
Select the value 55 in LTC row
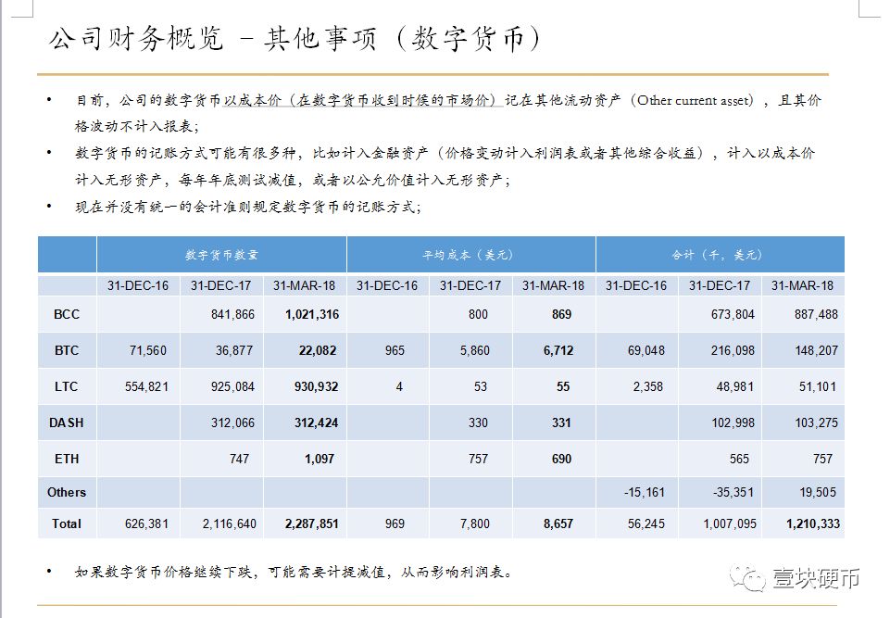point(563,386)
